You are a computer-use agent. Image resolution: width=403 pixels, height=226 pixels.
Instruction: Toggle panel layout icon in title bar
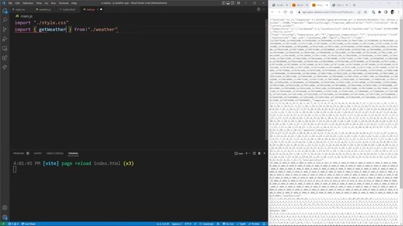pos(228,3)
